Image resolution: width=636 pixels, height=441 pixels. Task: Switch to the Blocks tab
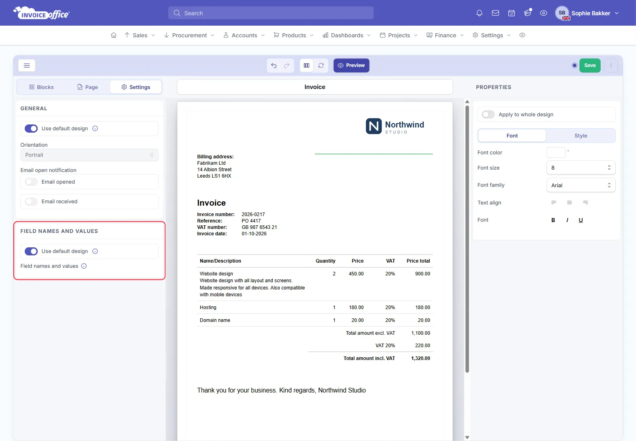pyautogui.click(x=41, y=87)
